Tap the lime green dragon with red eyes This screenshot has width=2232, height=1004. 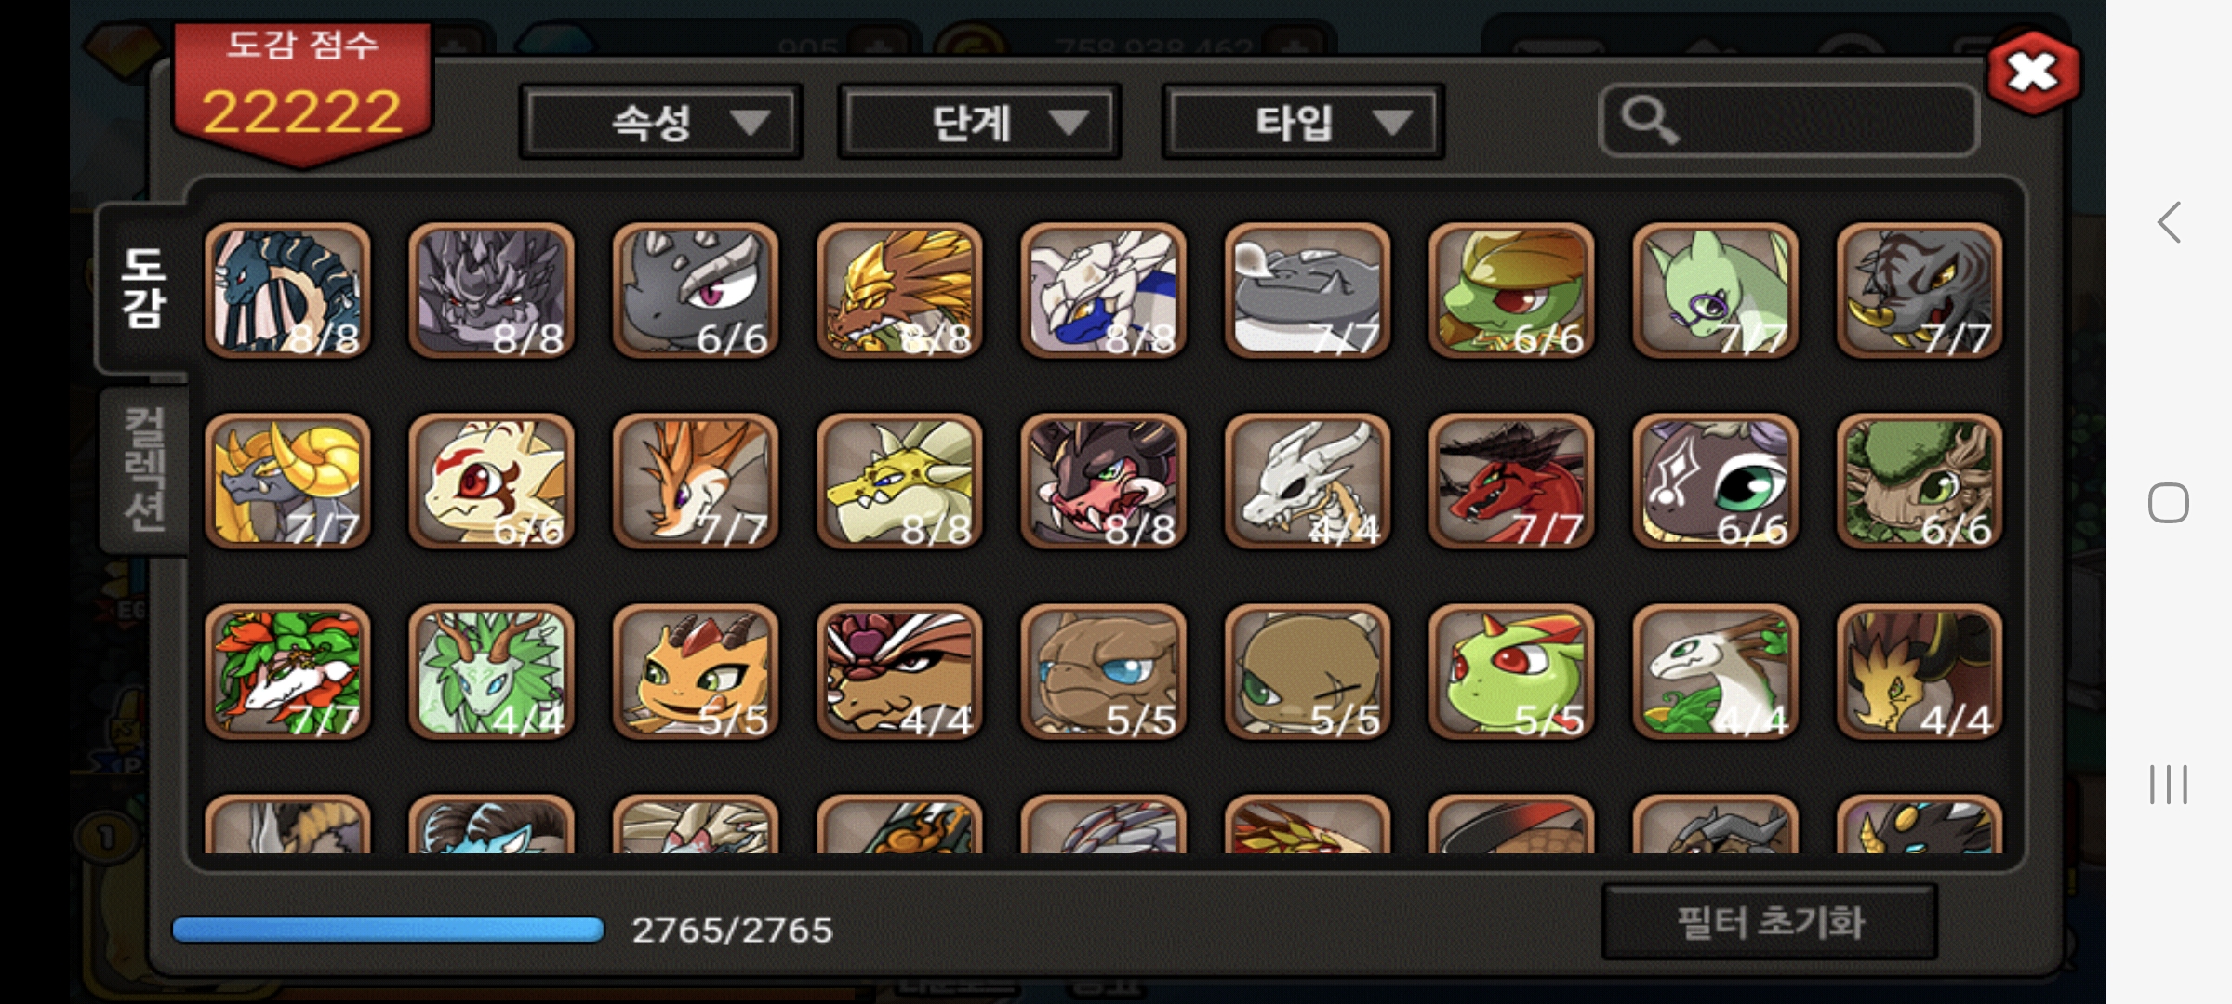(1511, 672)
